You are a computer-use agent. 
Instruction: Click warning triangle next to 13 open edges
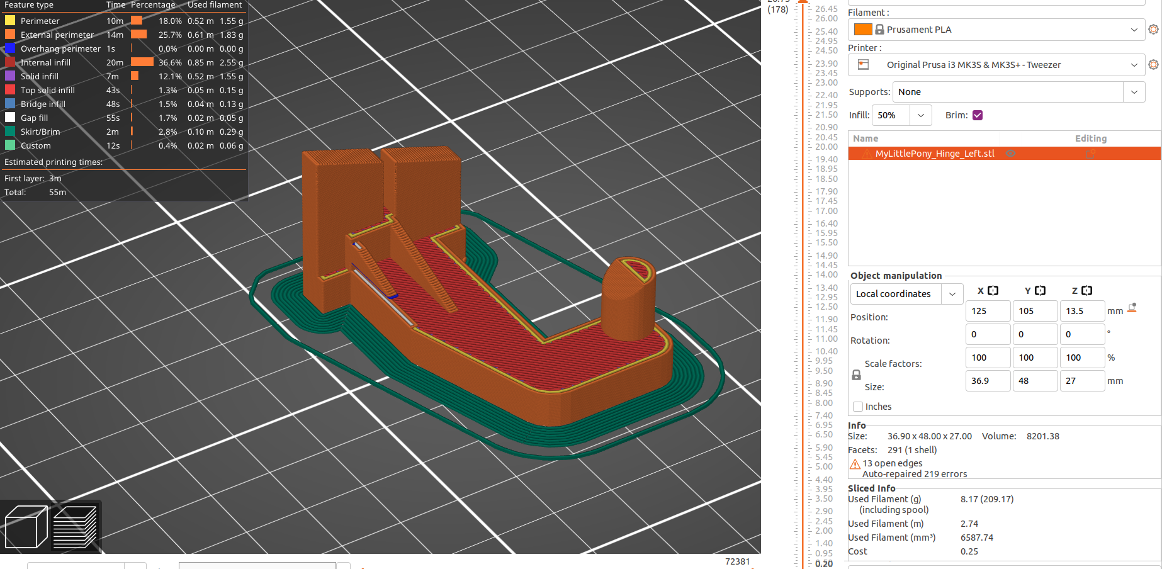coord(855,464)
